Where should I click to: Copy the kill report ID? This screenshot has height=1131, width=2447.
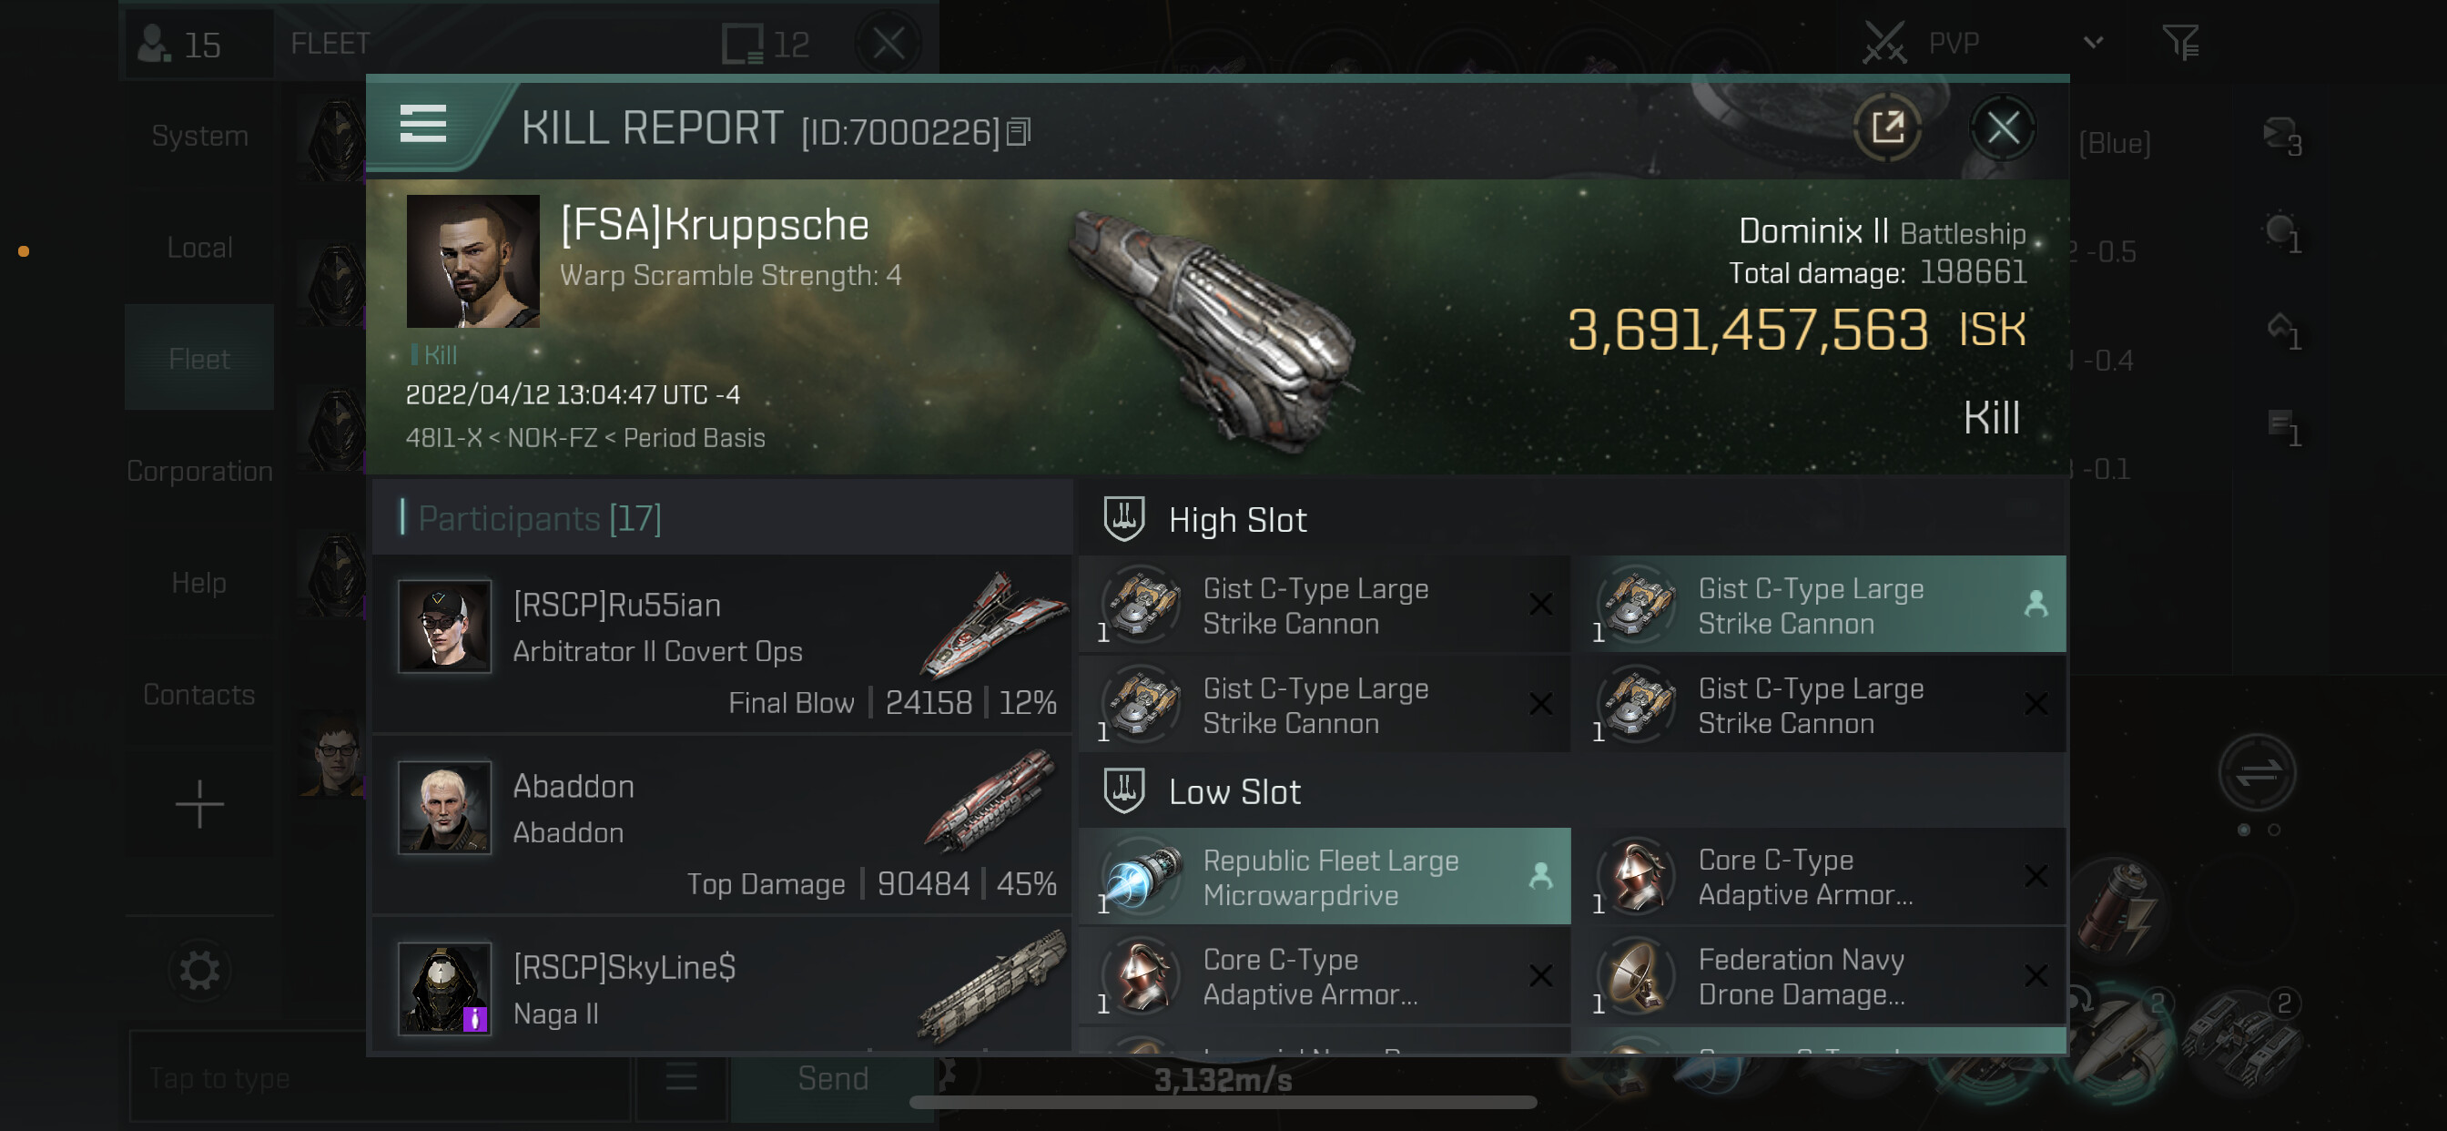1019,132
